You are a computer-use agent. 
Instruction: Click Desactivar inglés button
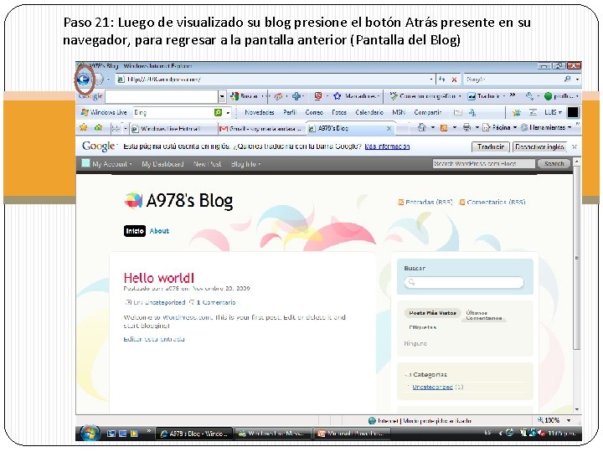click(539, 146)
